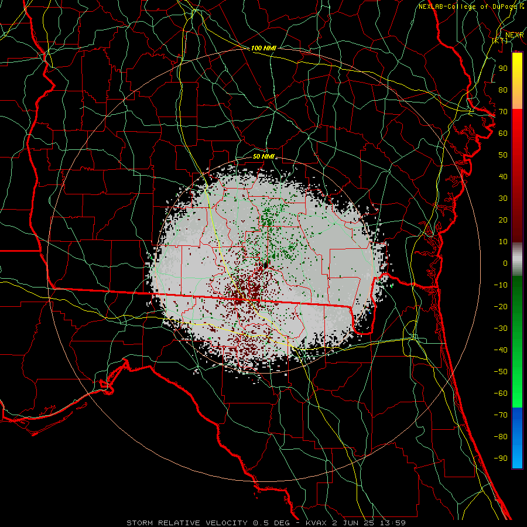This screenshot has width=527, height=527.
Task: Click the "20" value on velocity scale
Action: (x=503, y=220)
